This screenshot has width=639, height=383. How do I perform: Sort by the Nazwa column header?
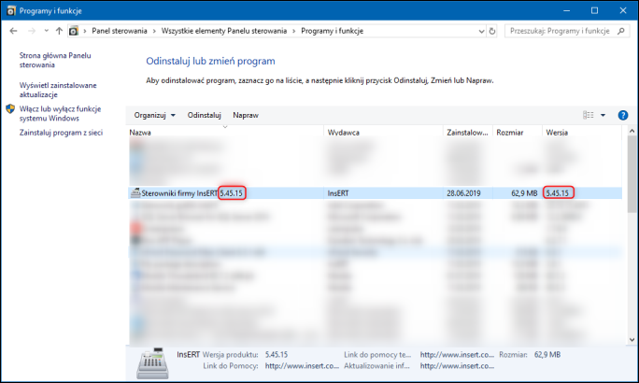226,132
